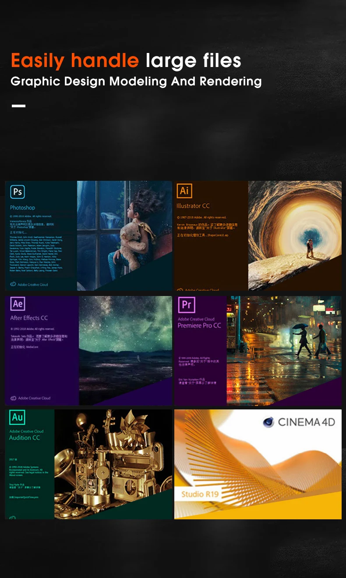Click the 'CINEMA 4D' title text
This screenshot has width=346, height=578.
[307, 422]
